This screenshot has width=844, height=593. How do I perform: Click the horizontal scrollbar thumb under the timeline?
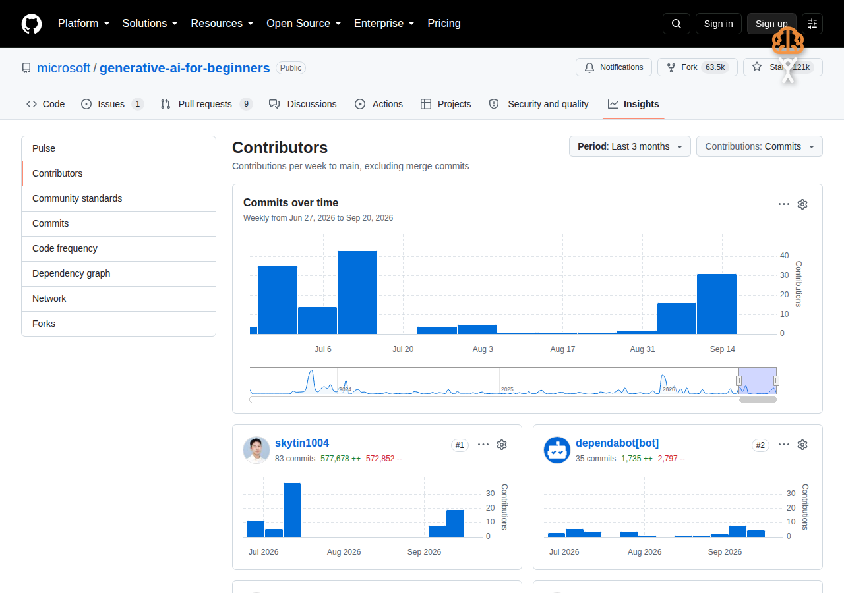pyautogui.click(x=758, y=399)
